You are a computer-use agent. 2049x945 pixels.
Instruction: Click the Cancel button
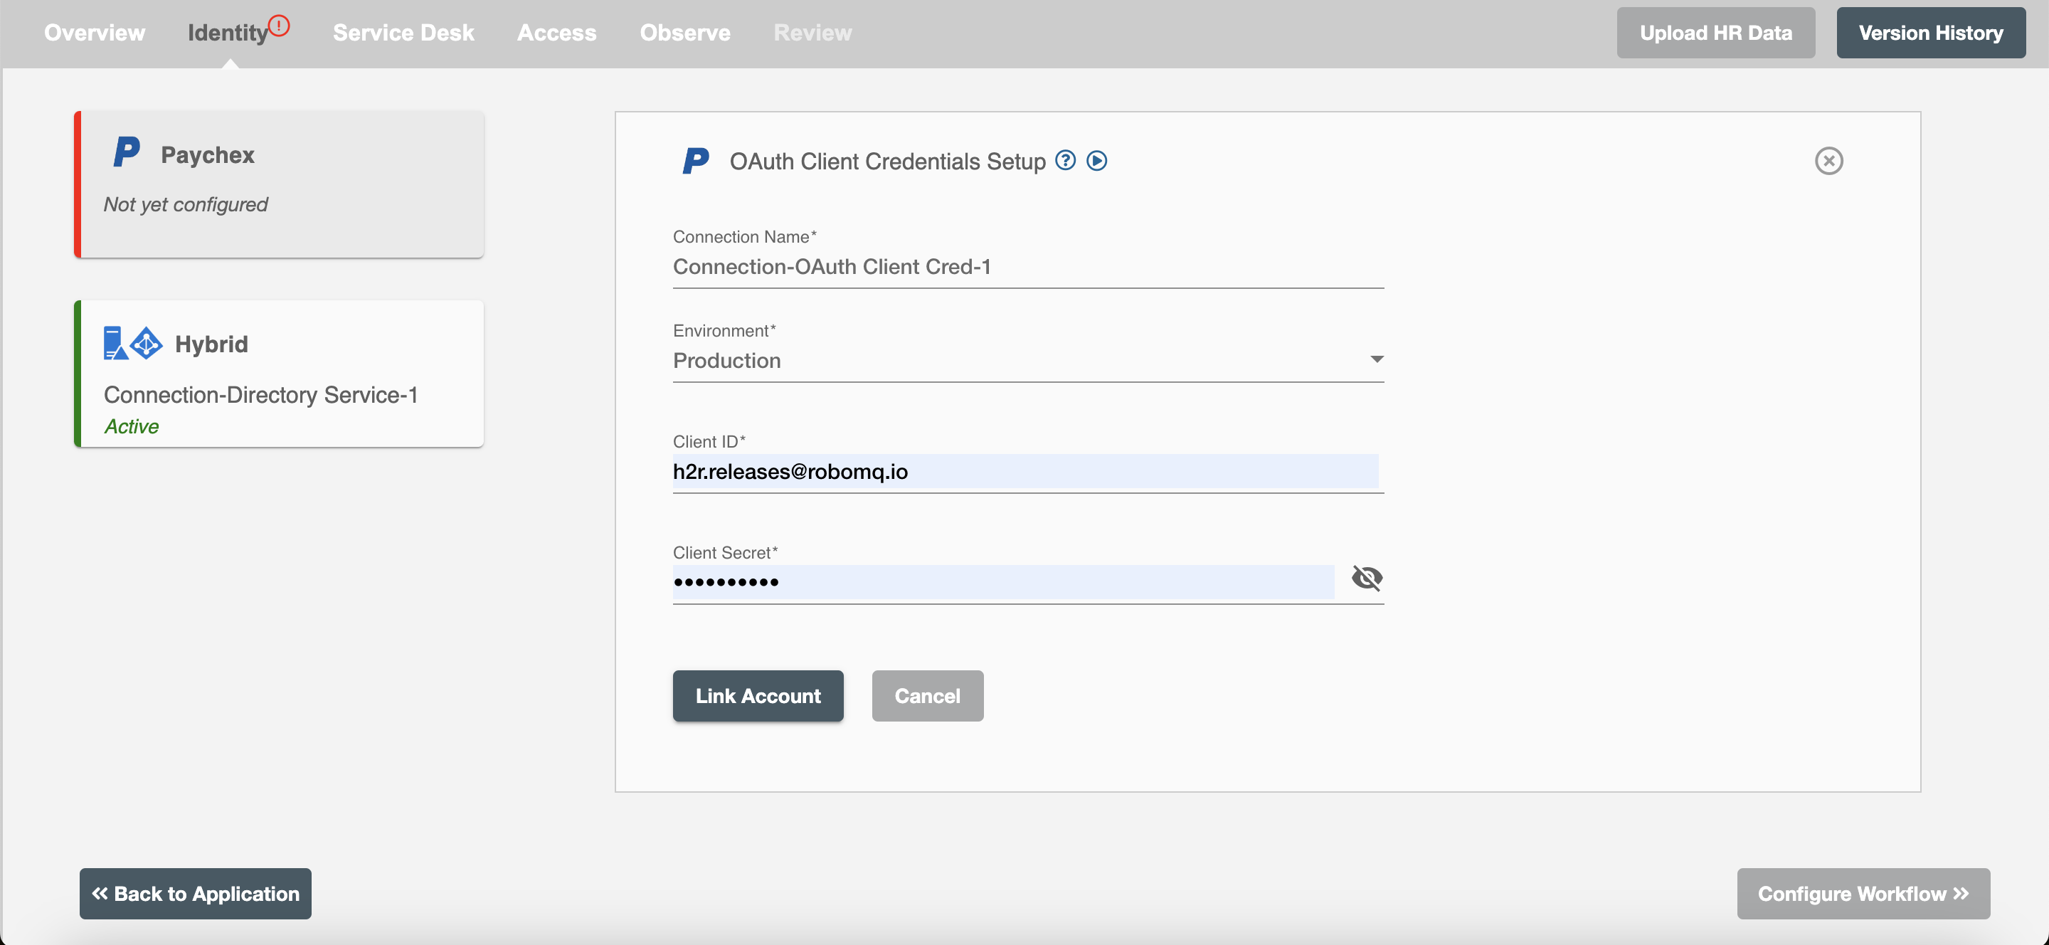pos(926,694)
